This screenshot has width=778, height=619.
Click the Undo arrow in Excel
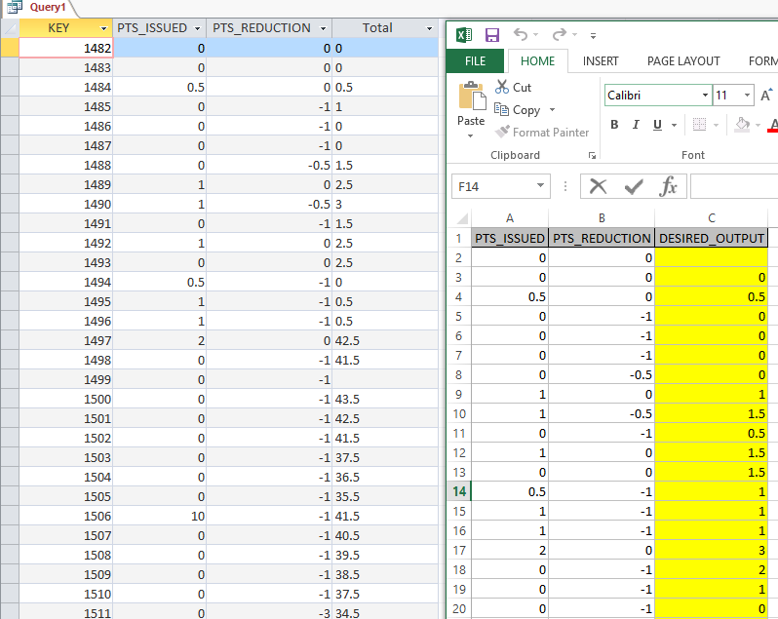tap(521, 35)
